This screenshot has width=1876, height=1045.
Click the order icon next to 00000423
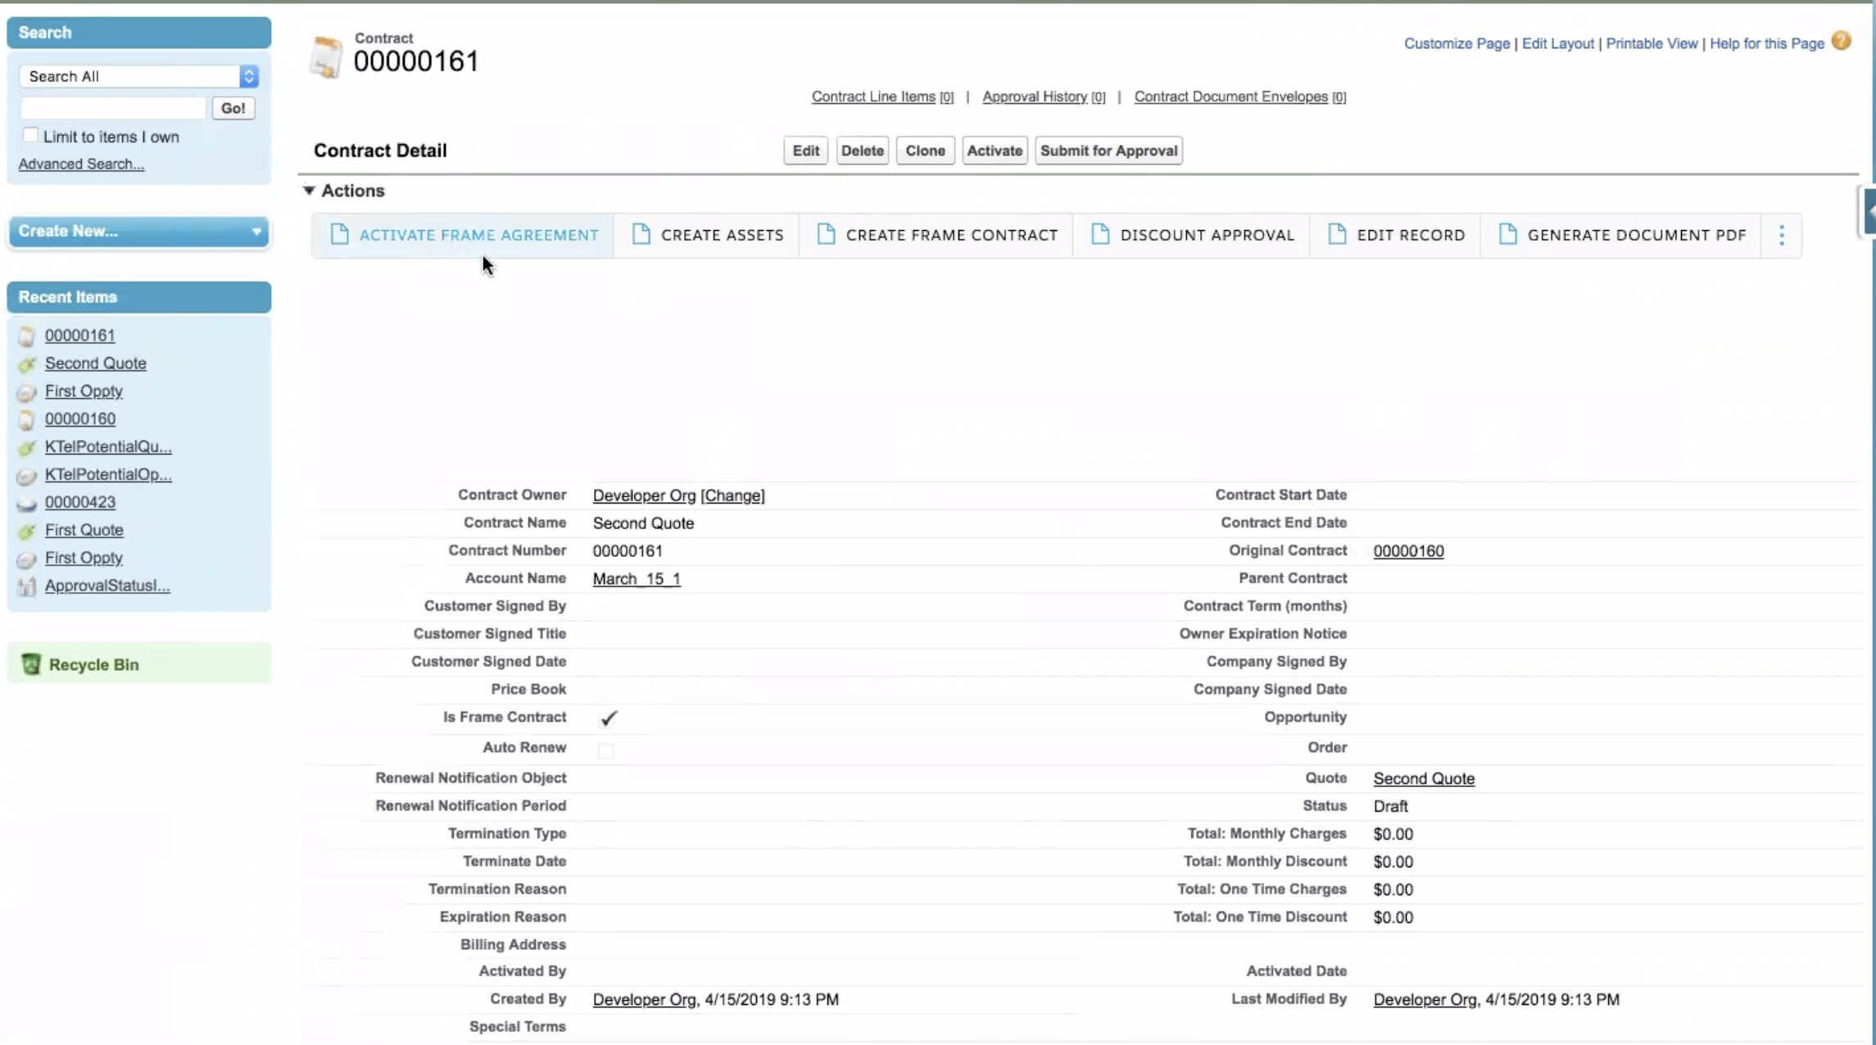click(x=27, y=503)
